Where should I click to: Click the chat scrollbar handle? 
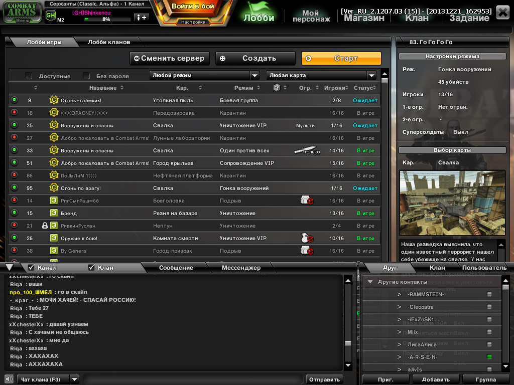[348, 343]
